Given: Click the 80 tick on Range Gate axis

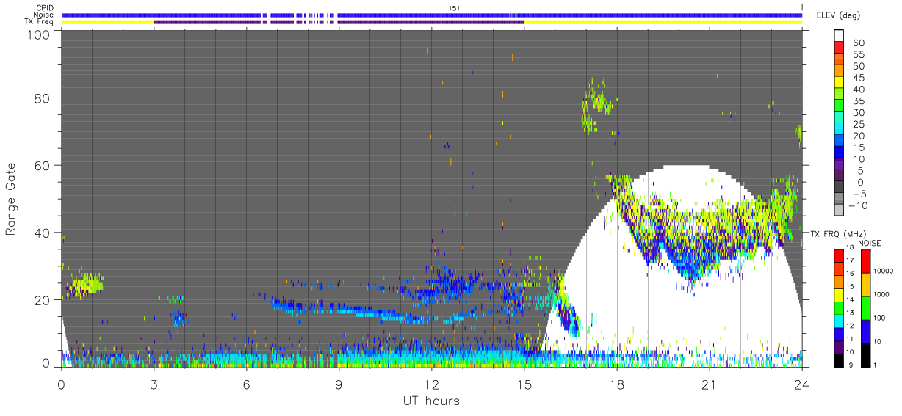Looking at the screenshot, I should point(43,98).
